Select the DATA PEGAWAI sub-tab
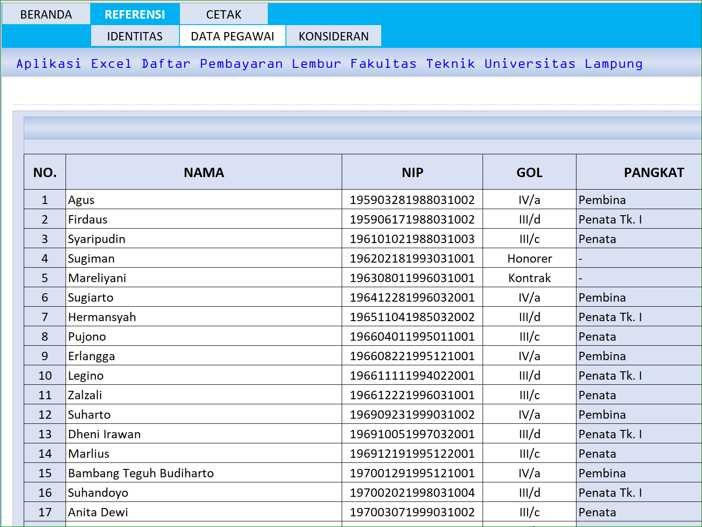 click(x=232, y=35)
